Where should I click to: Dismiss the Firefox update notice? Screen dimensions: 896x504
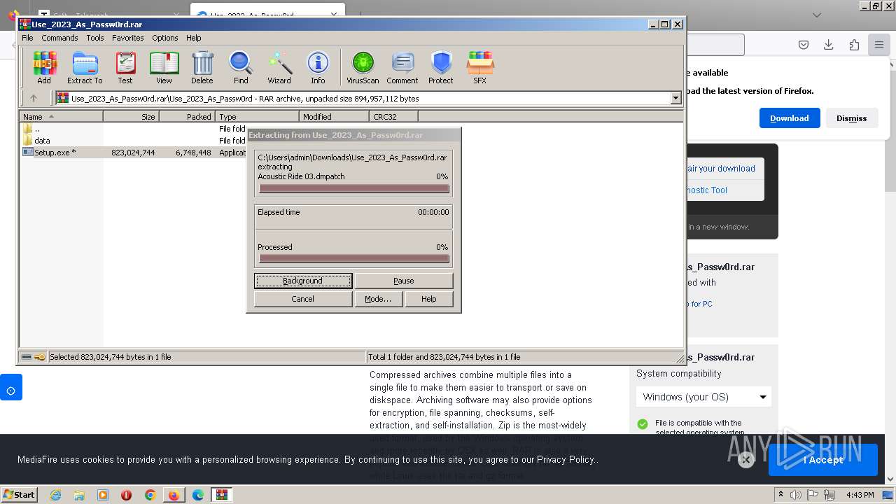(x=851, y=118)
